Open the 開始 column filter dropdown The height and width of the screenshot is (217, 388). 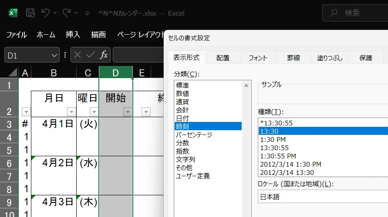(x=128, y=112)
